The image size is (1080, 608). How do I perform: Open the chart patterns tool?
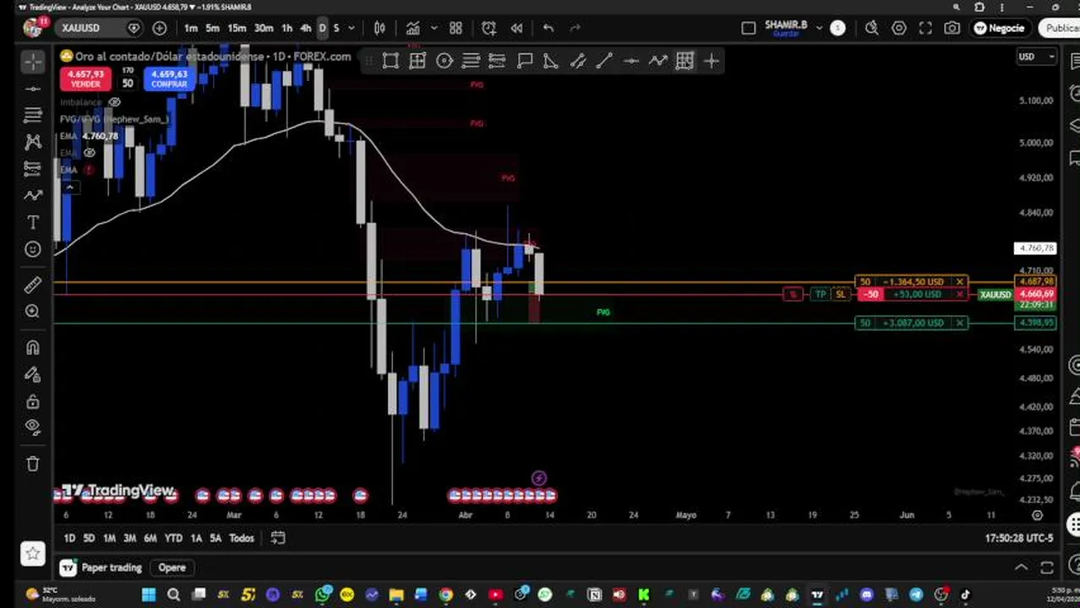pyautogui.click(x=33, y=141)
